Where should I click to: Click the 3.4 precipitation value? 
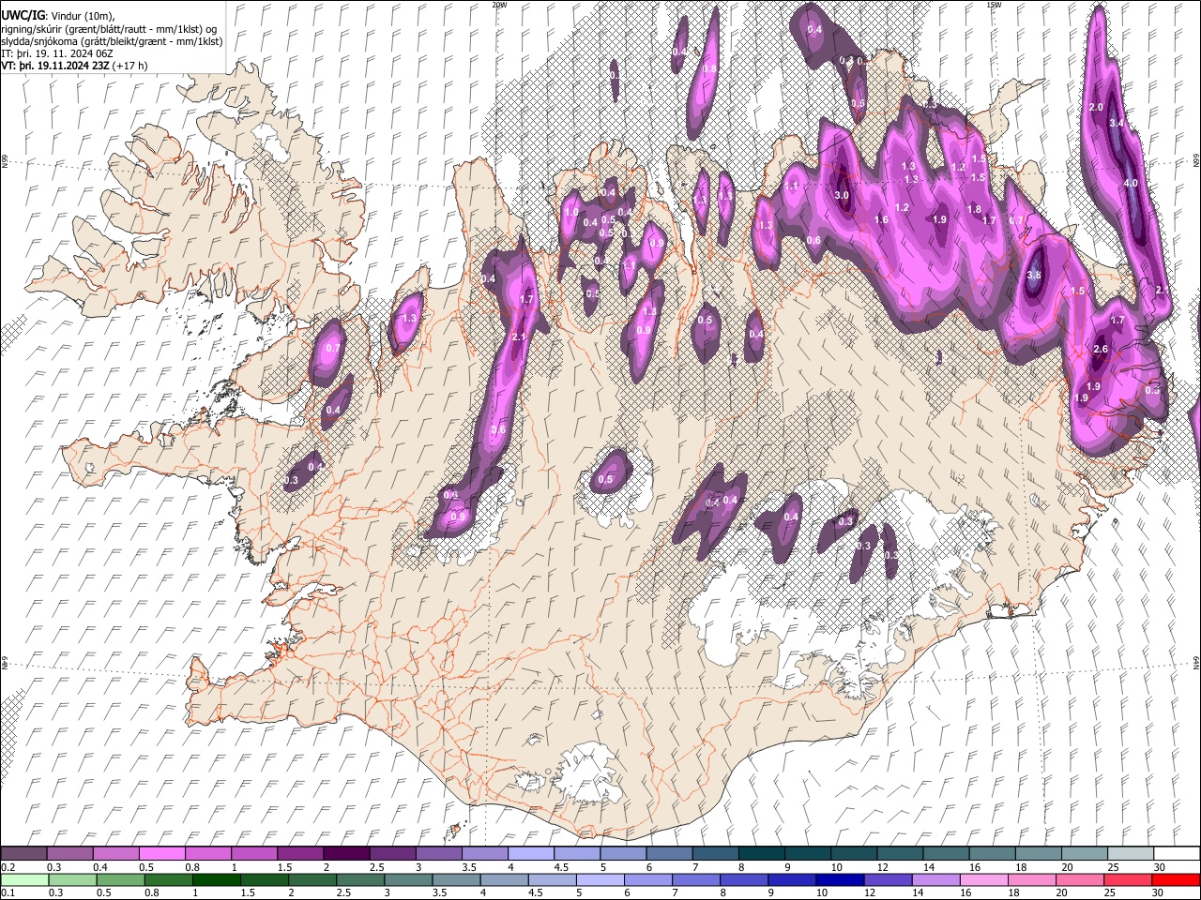pyautogui.click(x=1117, y=124)
